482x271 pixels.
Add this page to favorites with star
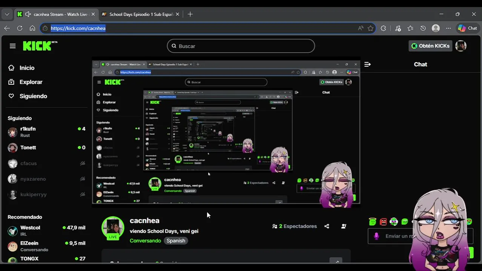tap(371, 28)
